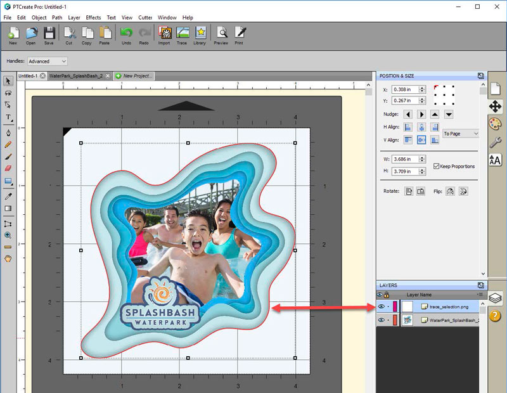Screen dimensions: 507x393
Task: Open the AA text side panel
Action: coord(495,160)
